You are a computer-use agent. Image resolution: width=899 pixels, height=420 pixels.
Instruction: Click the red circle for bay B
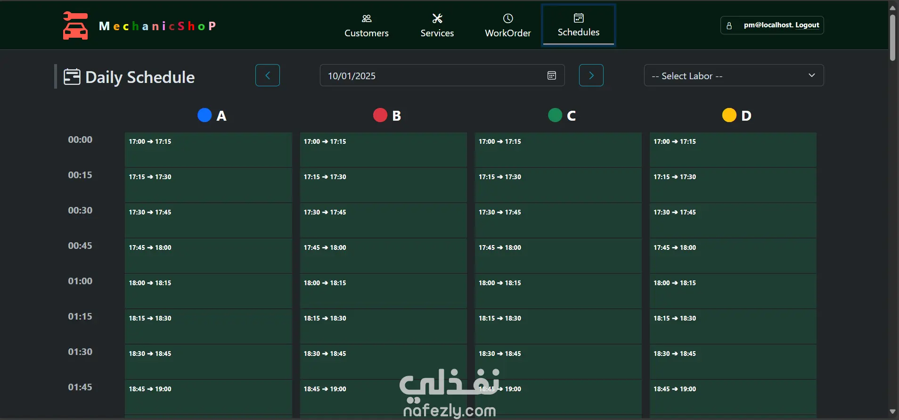tap(380, 115)
